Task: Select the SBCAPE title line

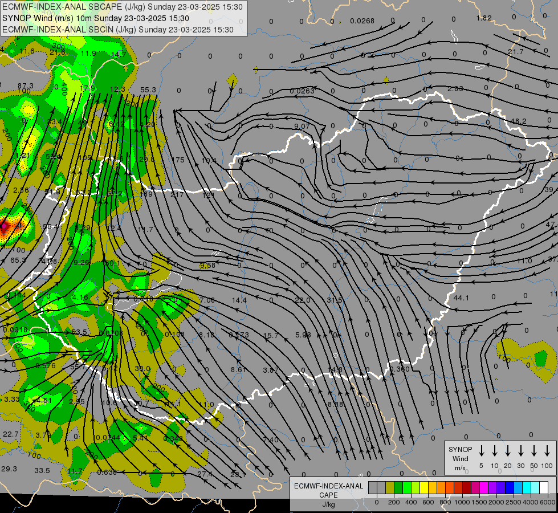Action: tap(123, 7)
